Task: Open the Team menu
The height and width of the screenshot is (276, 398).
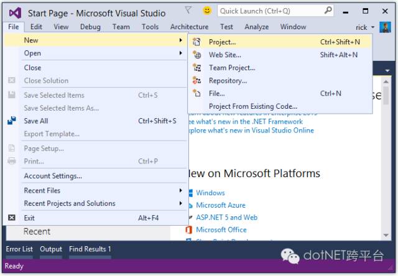Action: coord(121,27)
